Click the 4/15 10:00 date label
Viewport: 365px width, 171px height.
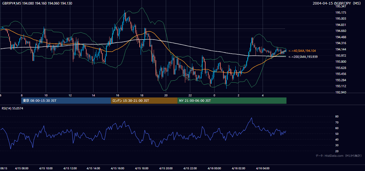46,168
